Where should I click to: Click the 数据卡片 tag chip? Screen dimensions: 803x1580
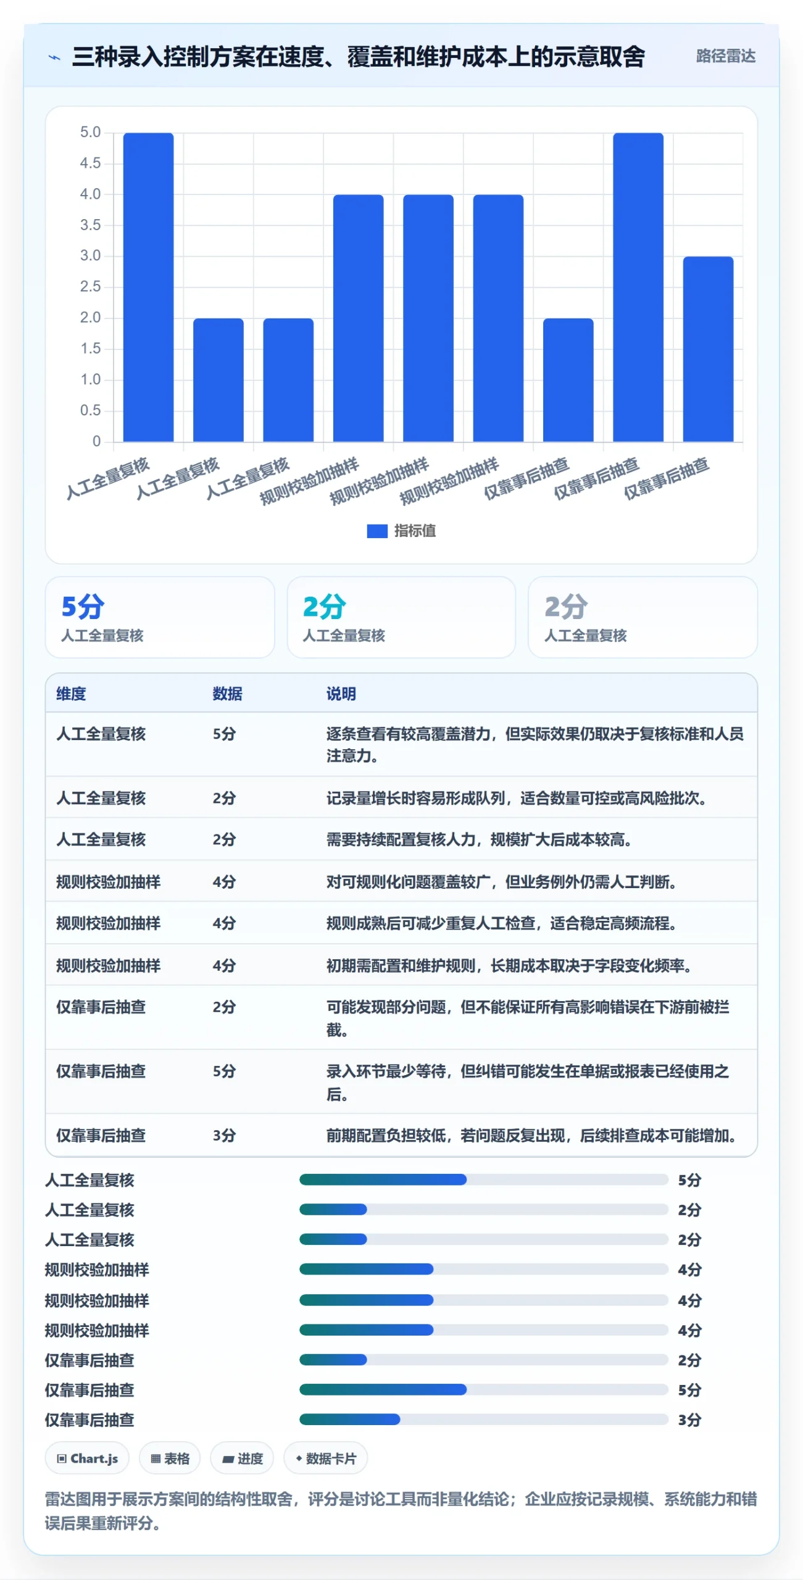[x=325, y=1458]
